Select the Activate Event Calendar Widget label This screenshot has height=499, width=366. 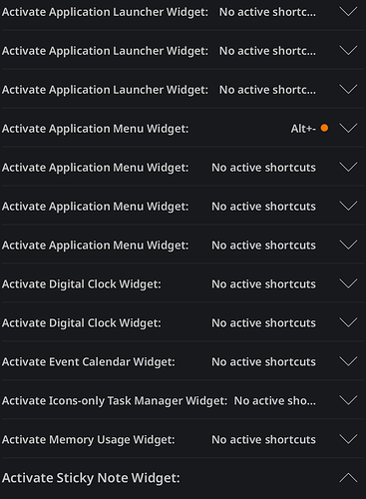point(89,362)
